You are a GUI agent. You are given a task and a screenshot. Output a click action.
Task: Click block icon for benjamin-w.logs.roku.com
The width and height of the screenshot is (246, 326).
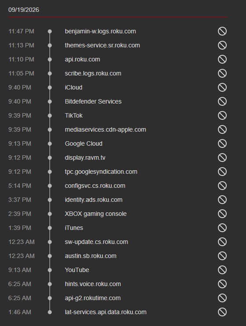pyautogui.click(x=222, y=31)
